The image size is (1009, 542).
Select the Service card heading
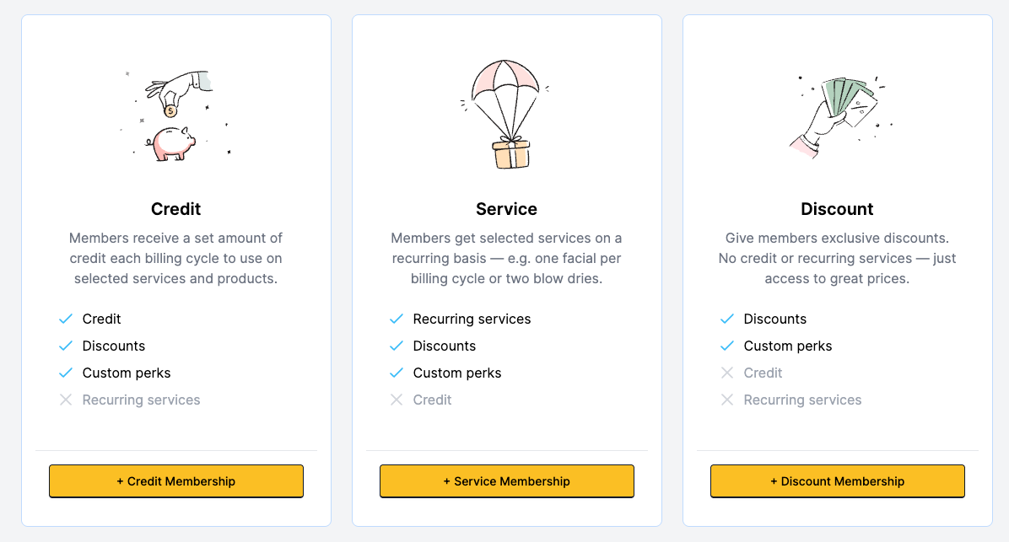(506, 209)
